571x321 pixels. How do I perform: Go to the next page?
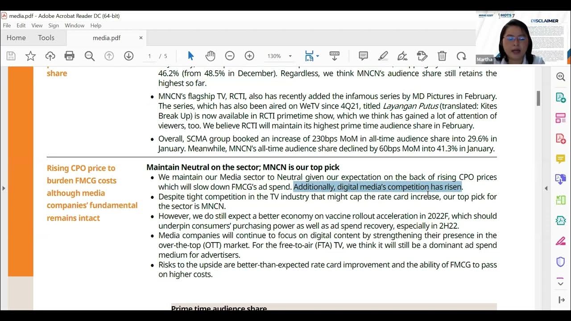point(128,56)
